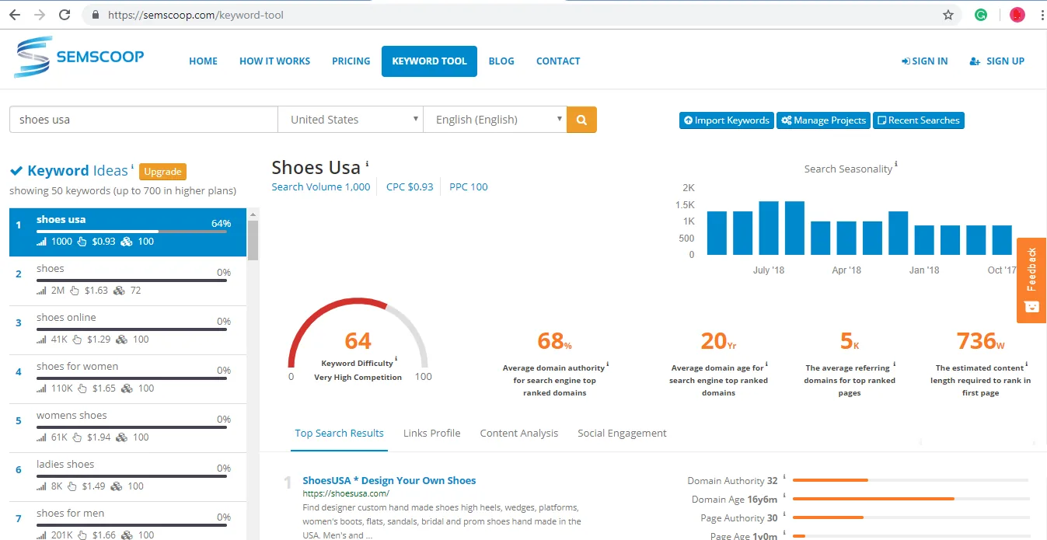
Task: Click the browser profile avatar icon
Action: point(1017,14)
